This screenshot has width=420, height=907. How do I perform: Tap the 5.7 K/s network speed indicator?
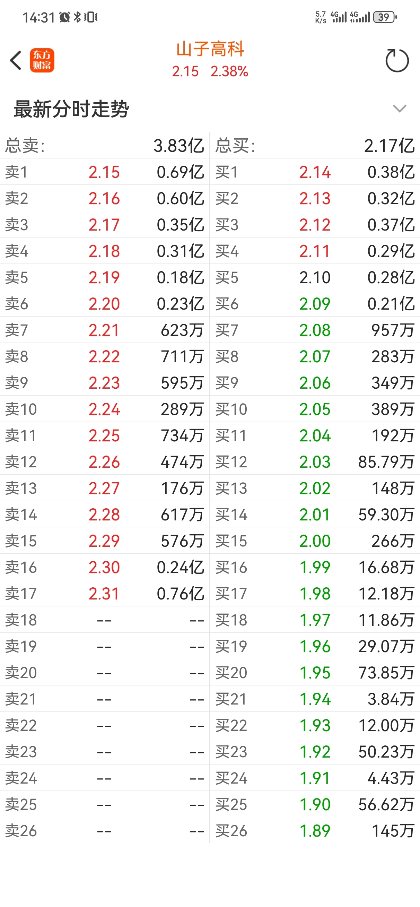coord(321,17)
